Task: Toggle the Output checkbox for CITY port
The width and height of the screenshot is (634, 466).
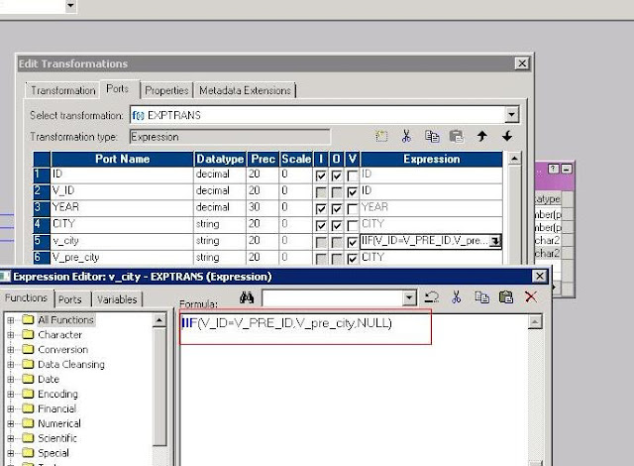Action: pyautogui.click(x=337, y=225)
